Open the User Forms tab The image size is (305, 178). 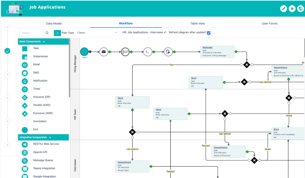click(269, 23)
